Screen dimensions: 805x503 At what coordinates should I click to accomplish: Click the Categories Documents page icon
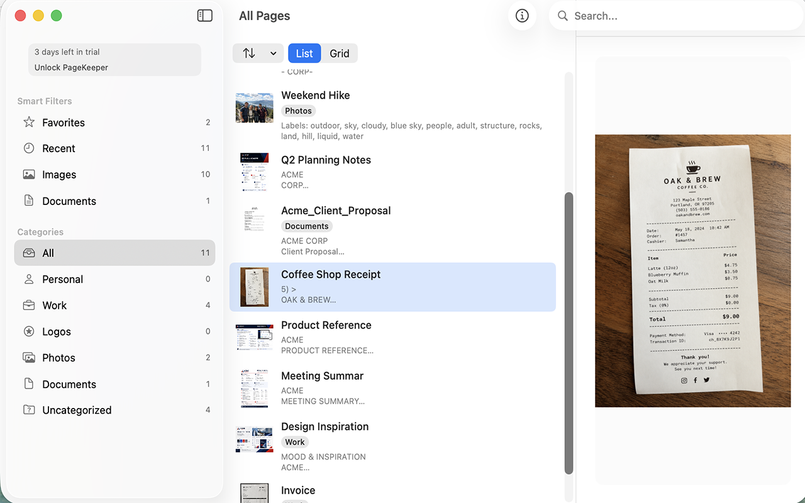click(x=29, y=384)
